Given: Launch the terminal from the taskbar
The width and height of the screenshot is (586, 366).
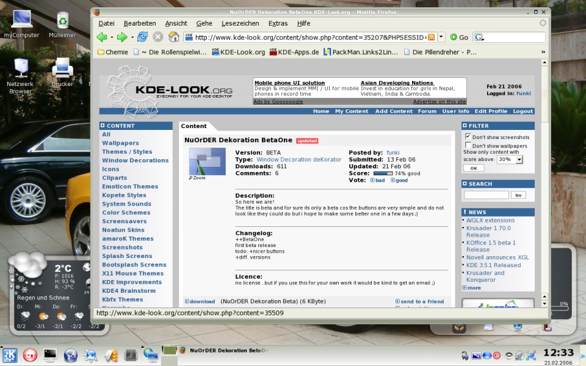Looking at the screenshot, I should point(50,355).
